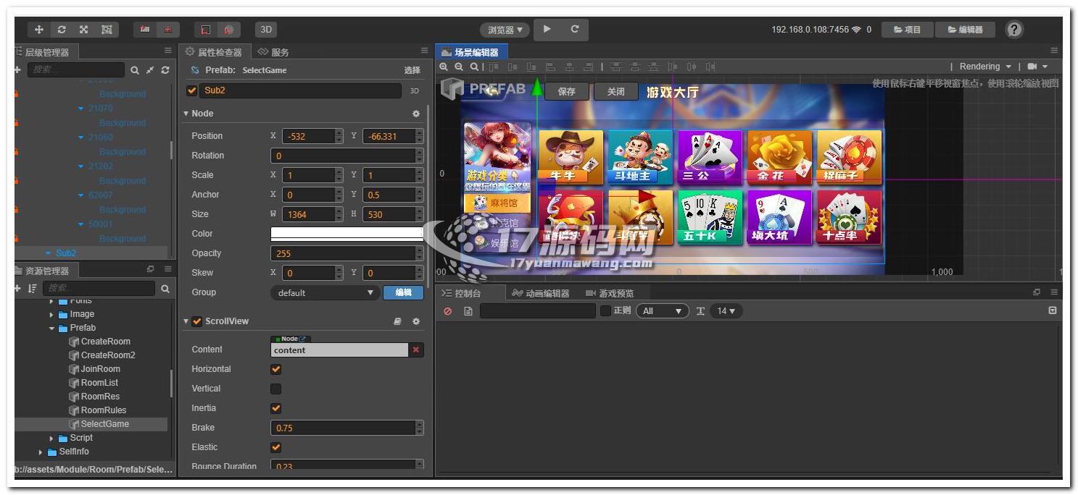Select the Scale transform tool

tap(84, 30)
